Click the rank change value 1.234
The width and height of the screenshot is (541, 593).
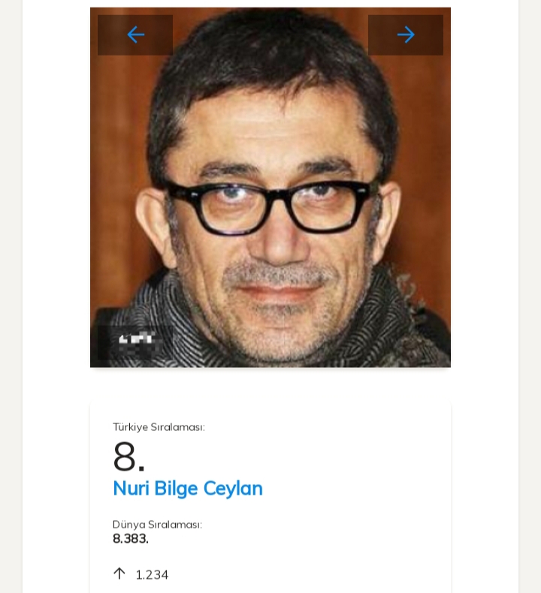(x=152, y=575)
